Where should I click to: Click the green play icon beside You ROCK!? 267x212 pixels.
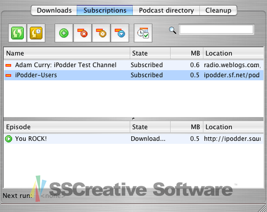pos(8,139)
